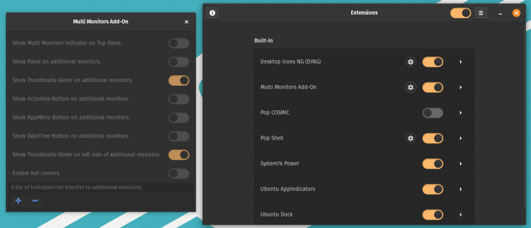531x228 pixels.
Task: Click the minus icon to remove indicator
Action: [x=35, y=201]
